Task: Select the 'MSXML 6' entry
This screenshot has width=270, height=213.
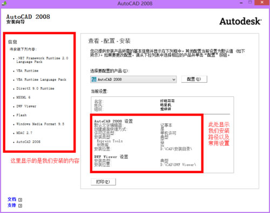Action: click(23, 97)
